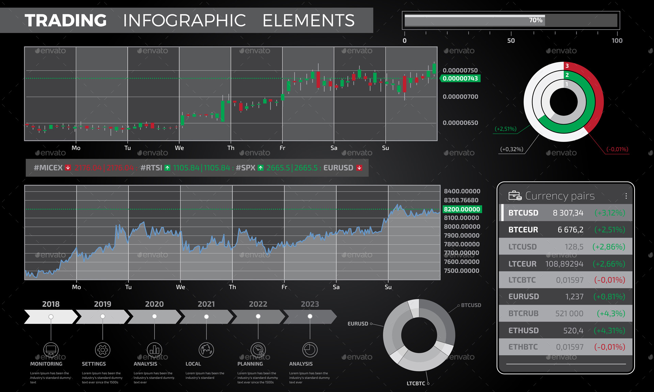The image size is (654, 392).
Task: Click the Analysis bar-chart icon under 2020
Action: 154,350
